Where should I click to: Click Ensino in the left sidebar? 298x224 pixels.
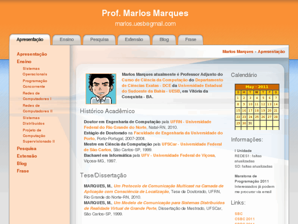click(x=24, y=62)
